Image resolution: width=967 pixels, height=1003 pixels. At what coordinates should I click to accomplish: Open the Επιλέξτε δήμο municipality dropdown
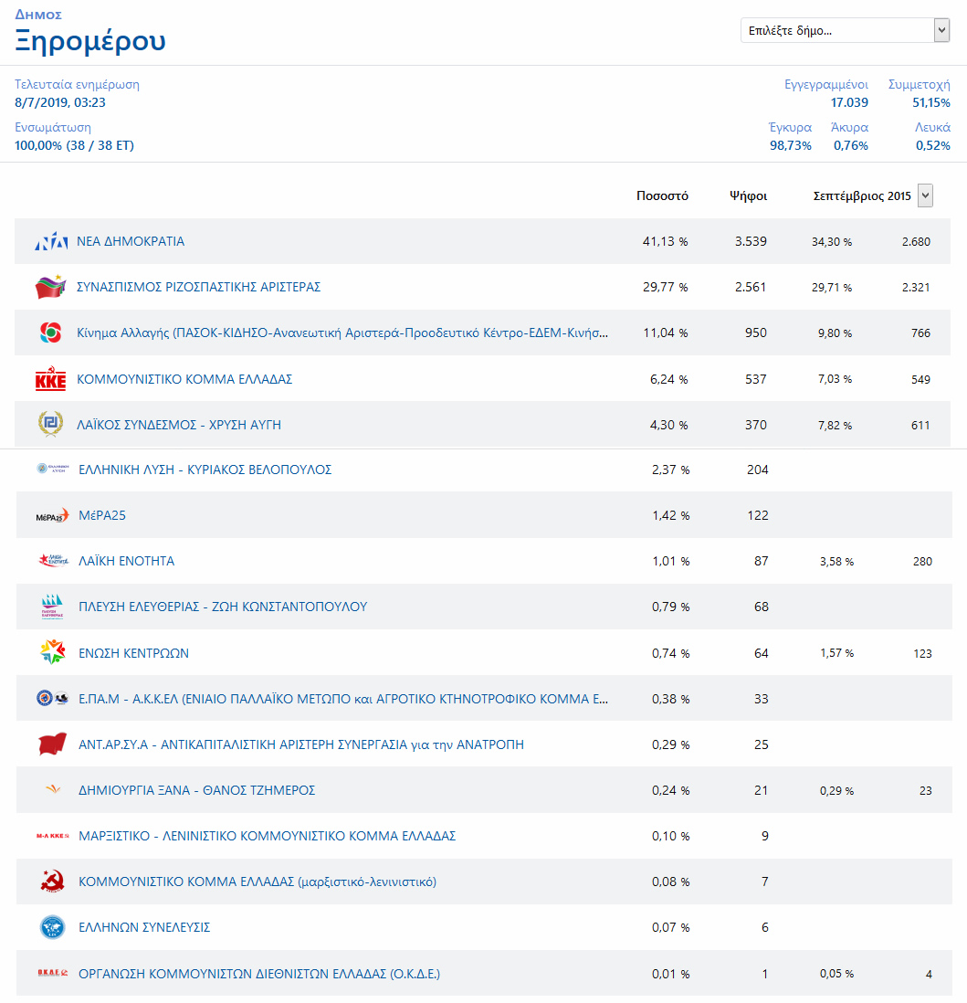click(845, 30)
